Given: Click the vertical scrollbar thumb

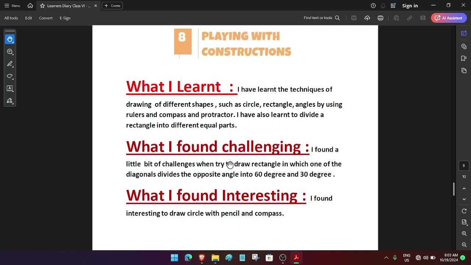Looking at the screenshot, I should tap(454, 189).
